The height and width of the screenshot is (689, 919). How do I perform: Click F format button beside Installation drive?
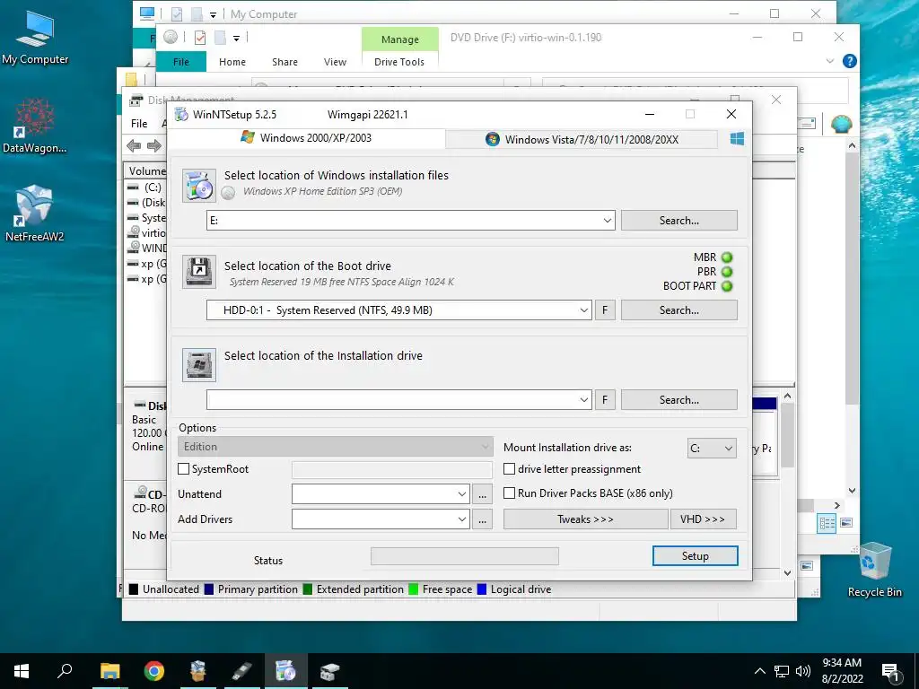[x=605, y=399]
